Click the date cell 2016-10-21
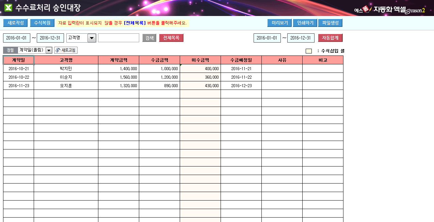 click(19, 68)
